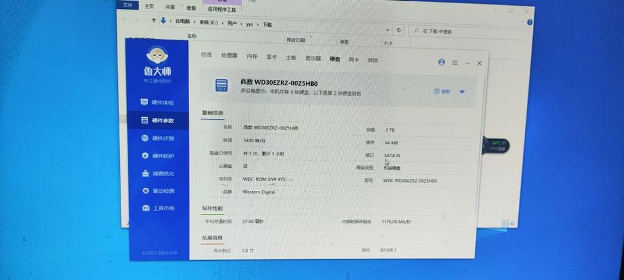Switch to the 网卡 tab

pos(354,59)
